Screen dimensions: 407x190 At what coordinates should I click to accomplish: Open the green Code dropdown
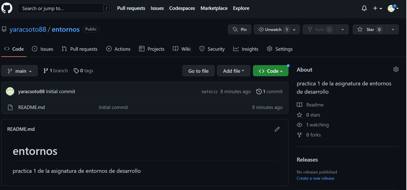[x=271, y=71]
